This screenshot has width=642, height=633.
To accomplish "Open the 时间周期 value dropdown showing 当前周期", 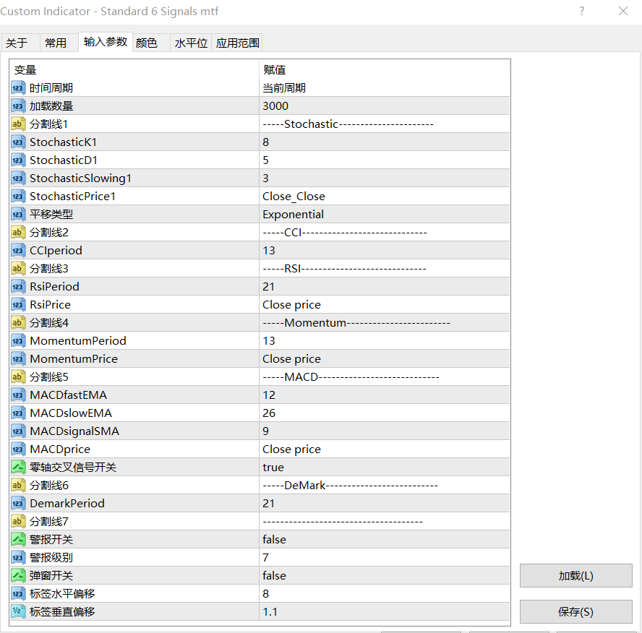I will click(x=385, y=88).
